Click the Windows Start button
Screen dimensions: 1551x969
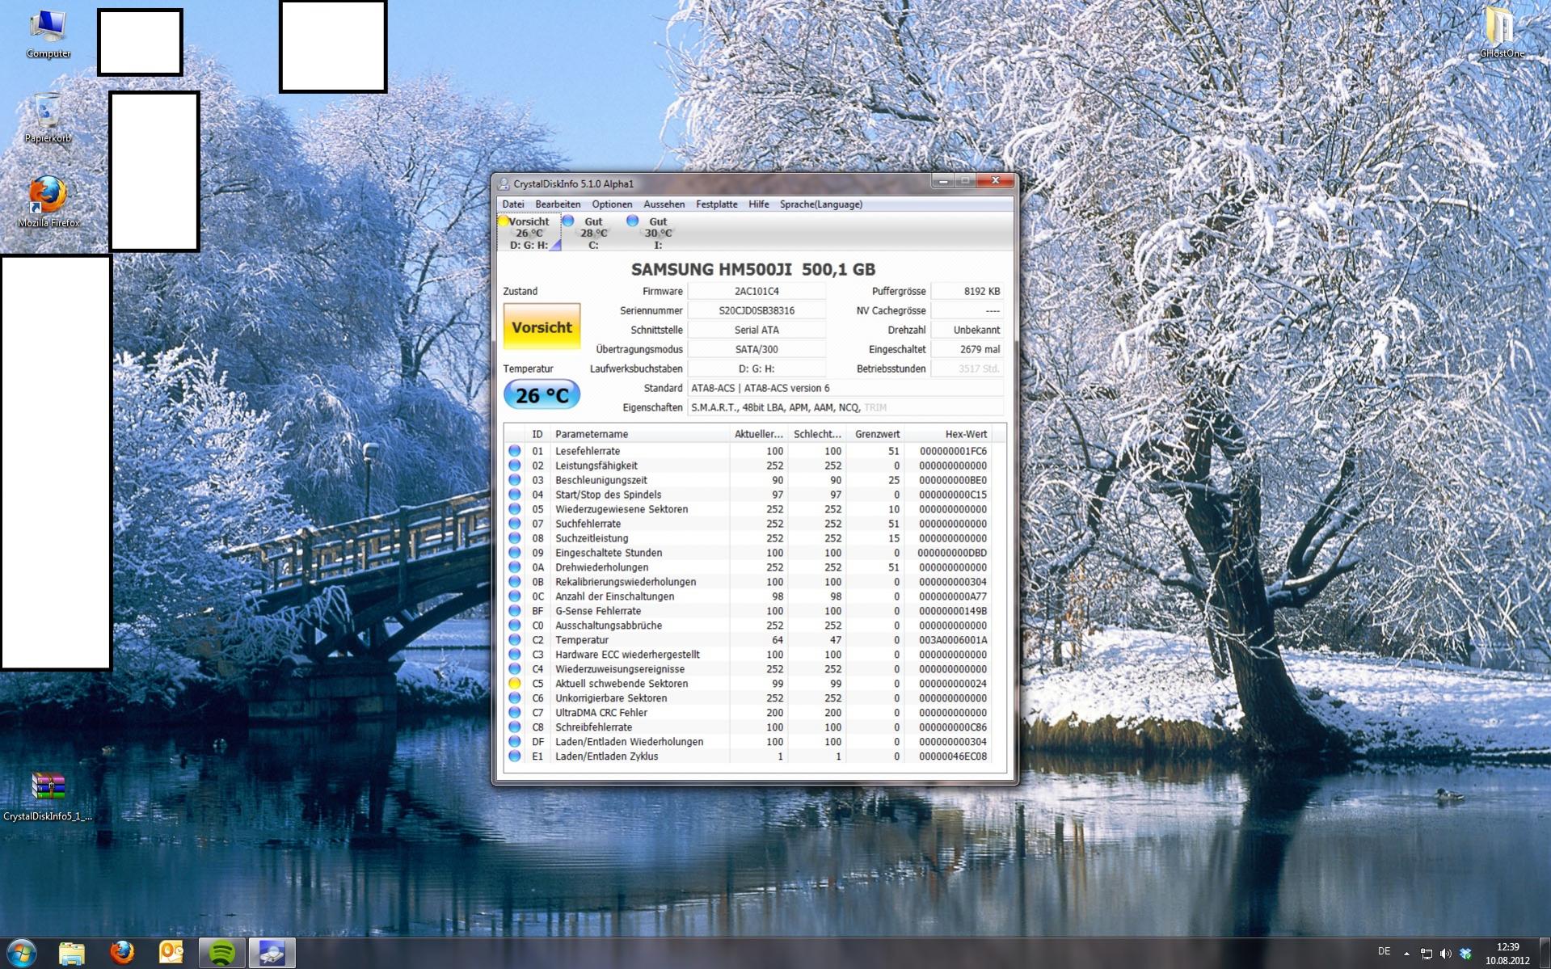pos(22,953)
